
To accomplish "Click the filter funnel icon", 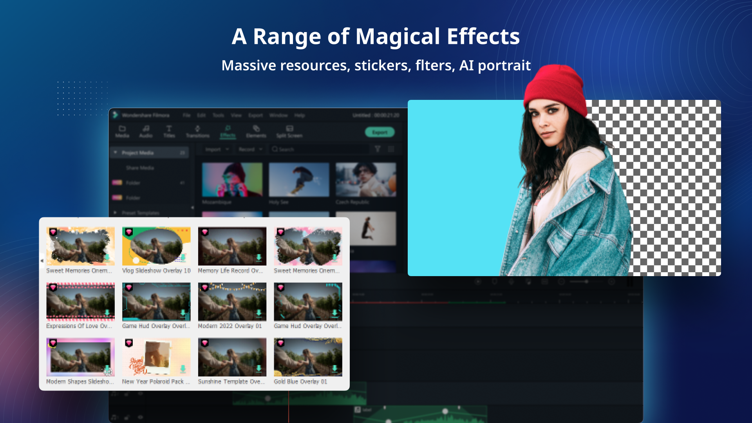I will point(378,149).
